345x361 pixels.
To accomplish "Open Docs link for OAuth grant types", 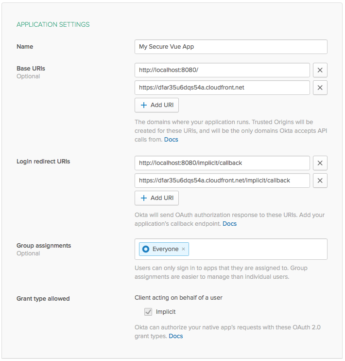I will pos(176,336).
